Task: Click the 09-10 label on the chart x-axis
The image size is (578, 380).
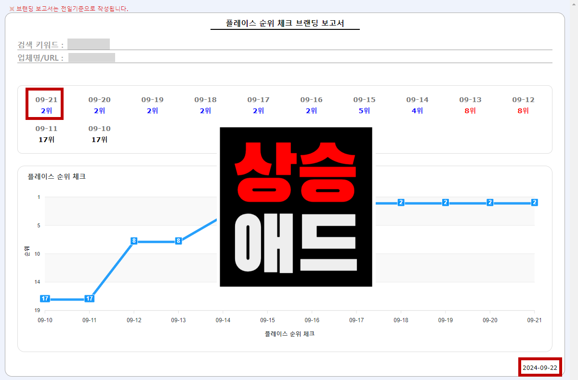Action: [x=45, y=320]
